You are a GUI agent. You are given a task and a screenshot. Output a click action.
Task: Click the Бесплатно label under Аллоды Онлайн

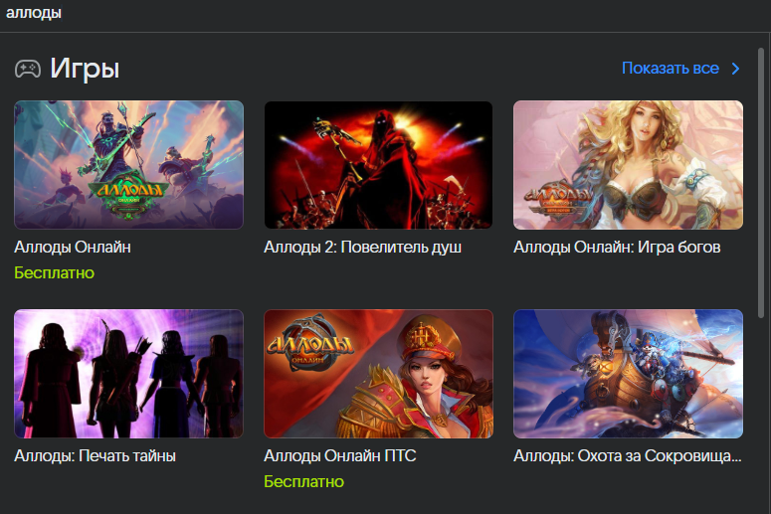(54, 272)
